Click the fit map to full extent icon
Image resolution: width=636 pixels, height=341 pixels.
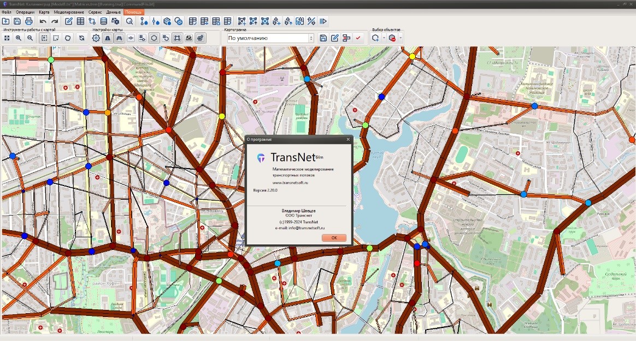click(x=7, y=38)
